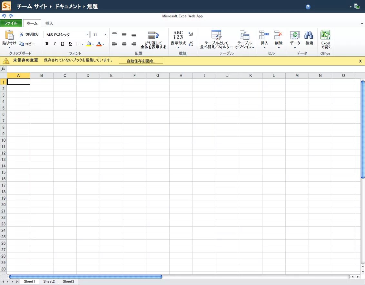Switch to Sheet3 tab
Viewport: 365px width, 285px height.
point(68,281)
